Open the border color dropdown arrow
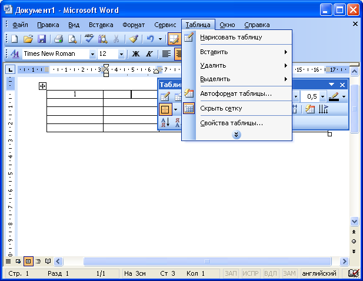The height and width of the screenshot is (281, 363). 344,96
